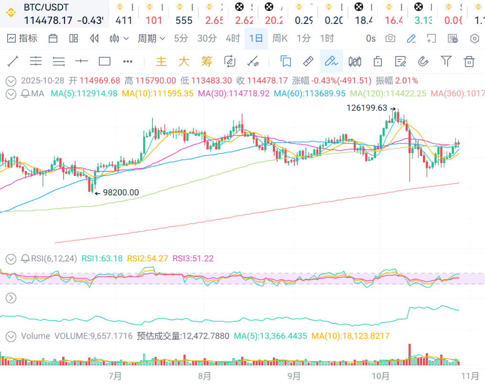Collapse the MA indicator row
This screenshot has height=385, width=485.
coord(11,94)
